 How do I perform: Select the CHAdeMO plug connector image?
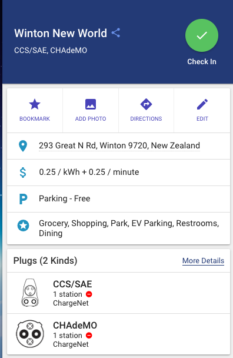30,334
